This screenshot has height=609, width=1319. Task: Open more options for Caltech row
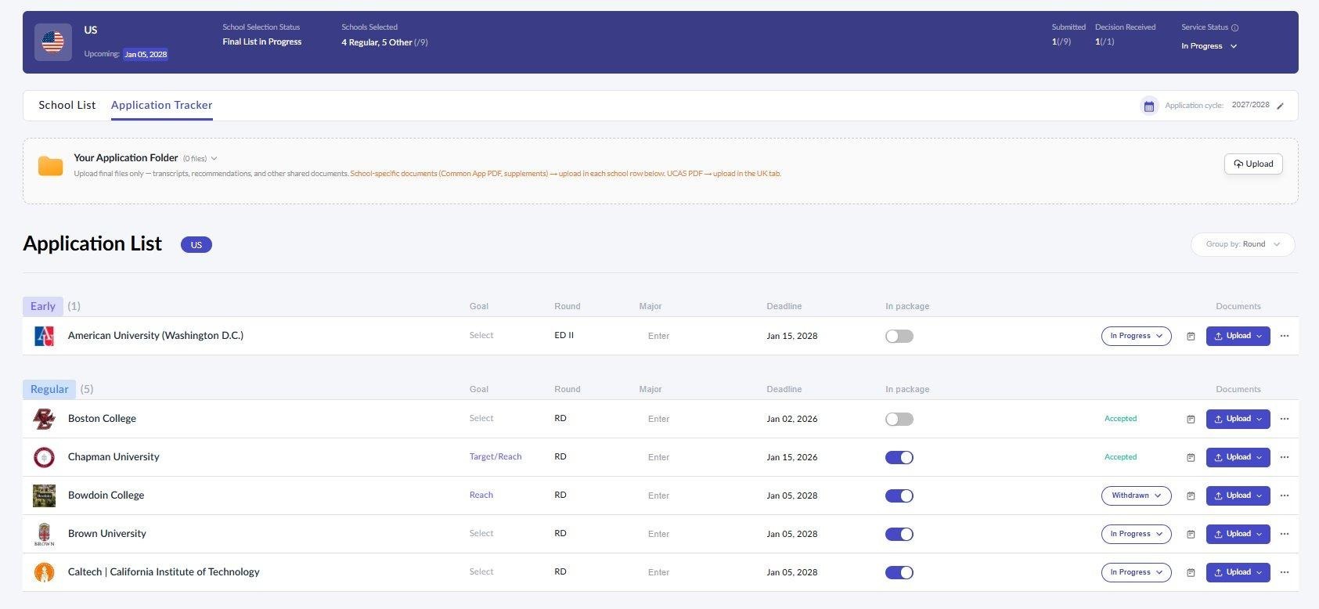pos(1285,572)
